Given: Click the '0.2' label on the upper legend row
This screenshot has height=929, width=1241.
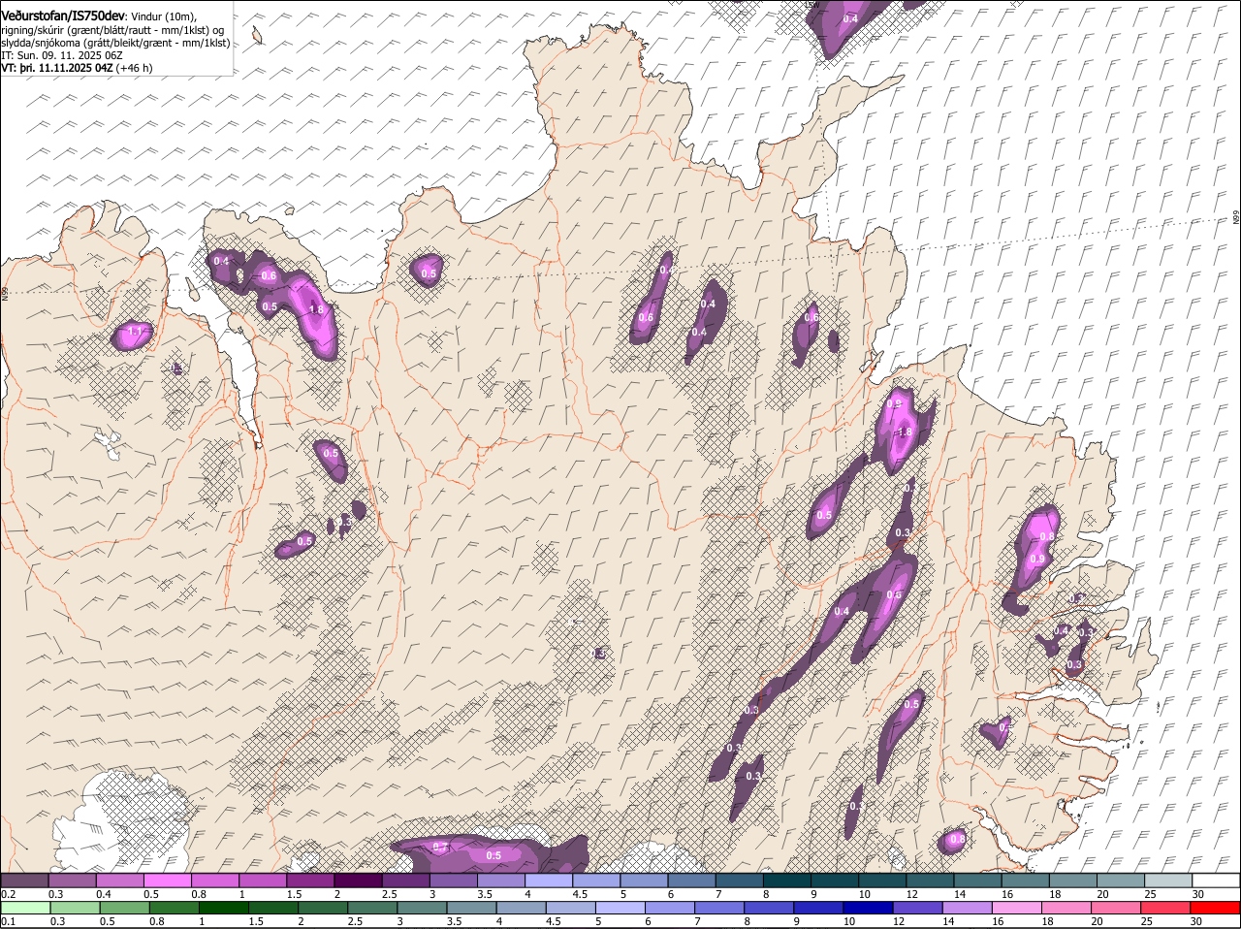Looking at the screenshot, I should (8, 894).
